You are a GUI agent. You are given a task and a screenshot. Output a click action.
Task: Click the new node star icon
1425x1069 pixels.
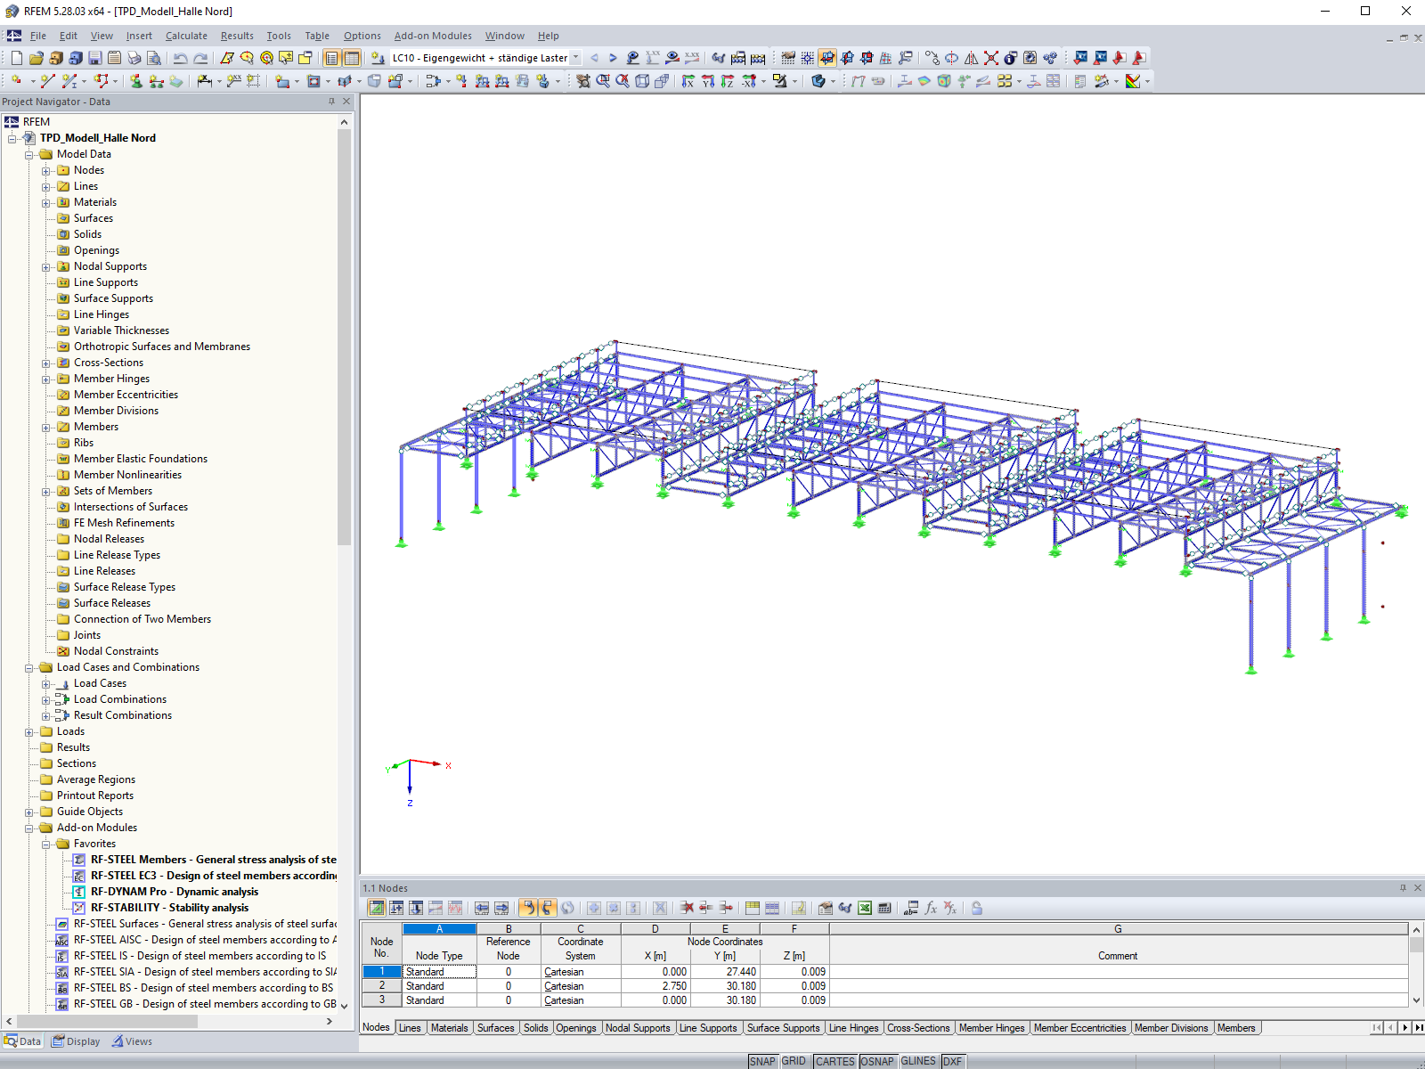pyautogui.click(x=16, y=81)
